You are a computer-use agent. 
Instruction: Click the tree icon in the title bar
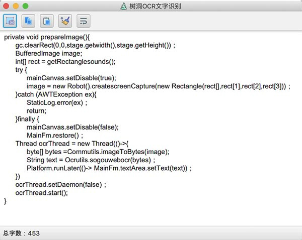tap(124, 6)
